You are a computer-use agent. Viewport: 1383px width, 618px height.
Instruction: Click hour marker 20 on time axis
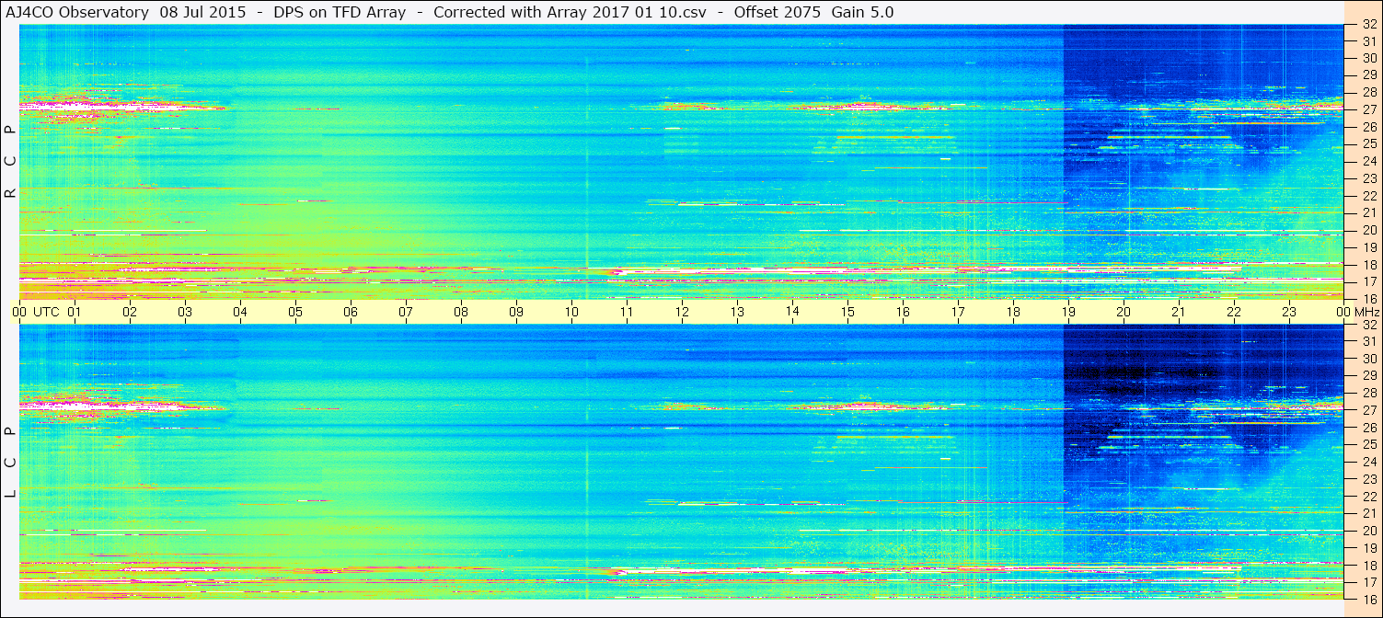point(1124,312)
